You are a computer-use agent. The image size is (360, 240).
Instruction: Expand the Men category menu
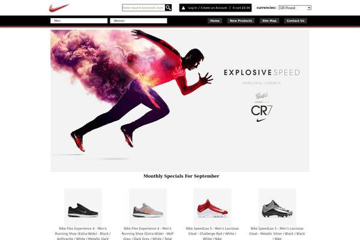79,20
